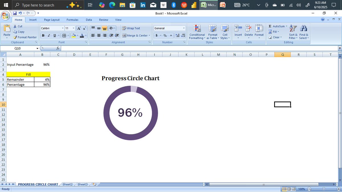342x192 pixels.
Task: Open Format as Table gallery
Action: (213, 32)
